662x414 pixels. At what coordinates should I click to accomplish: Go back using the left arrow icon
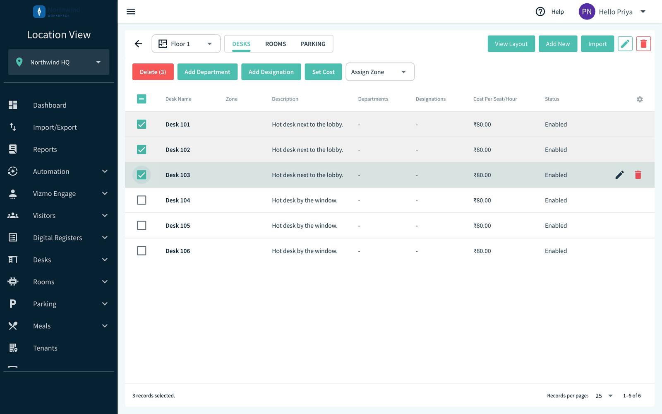click(x=139, y=44)
